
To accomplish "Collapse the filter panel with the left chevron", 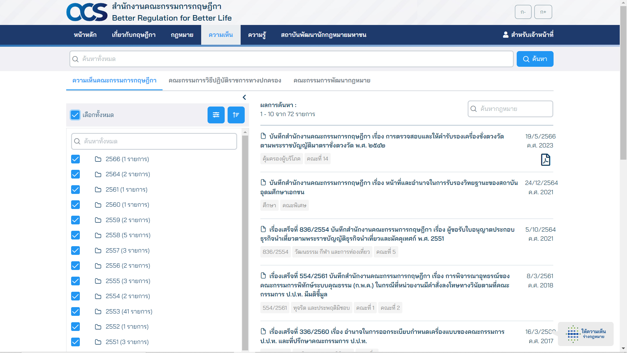I will (244, 97).
